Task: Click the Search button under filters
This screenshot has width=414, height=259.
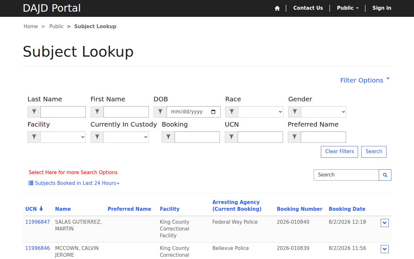Action: point(374,152)
